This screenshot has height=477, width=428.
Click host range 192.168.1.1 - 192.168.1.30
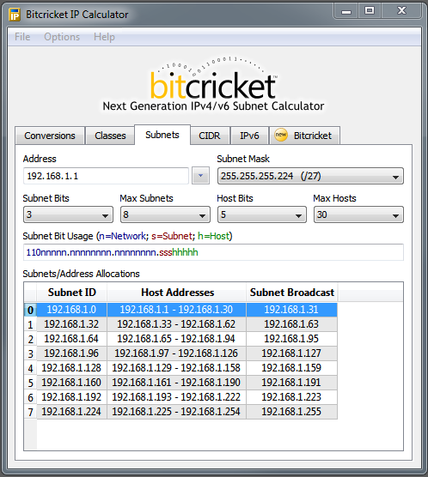(176, 310)
